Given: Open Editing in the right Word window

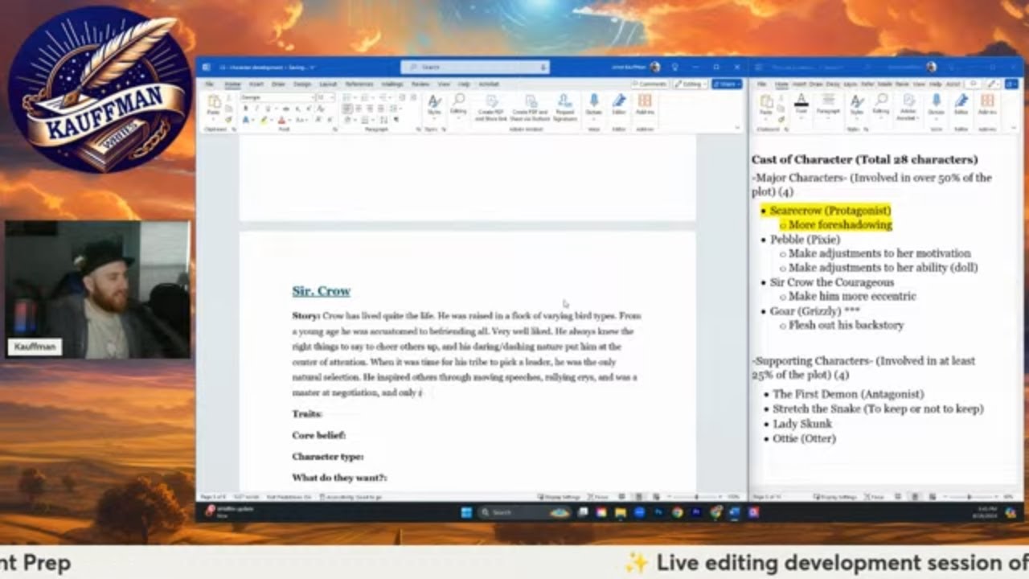Looking at the screenshot, I should 881,105.
